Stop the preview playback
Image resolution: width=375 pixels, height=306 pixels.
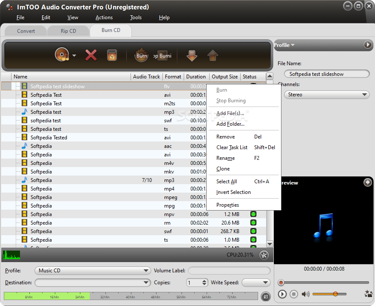click(294, 294)
